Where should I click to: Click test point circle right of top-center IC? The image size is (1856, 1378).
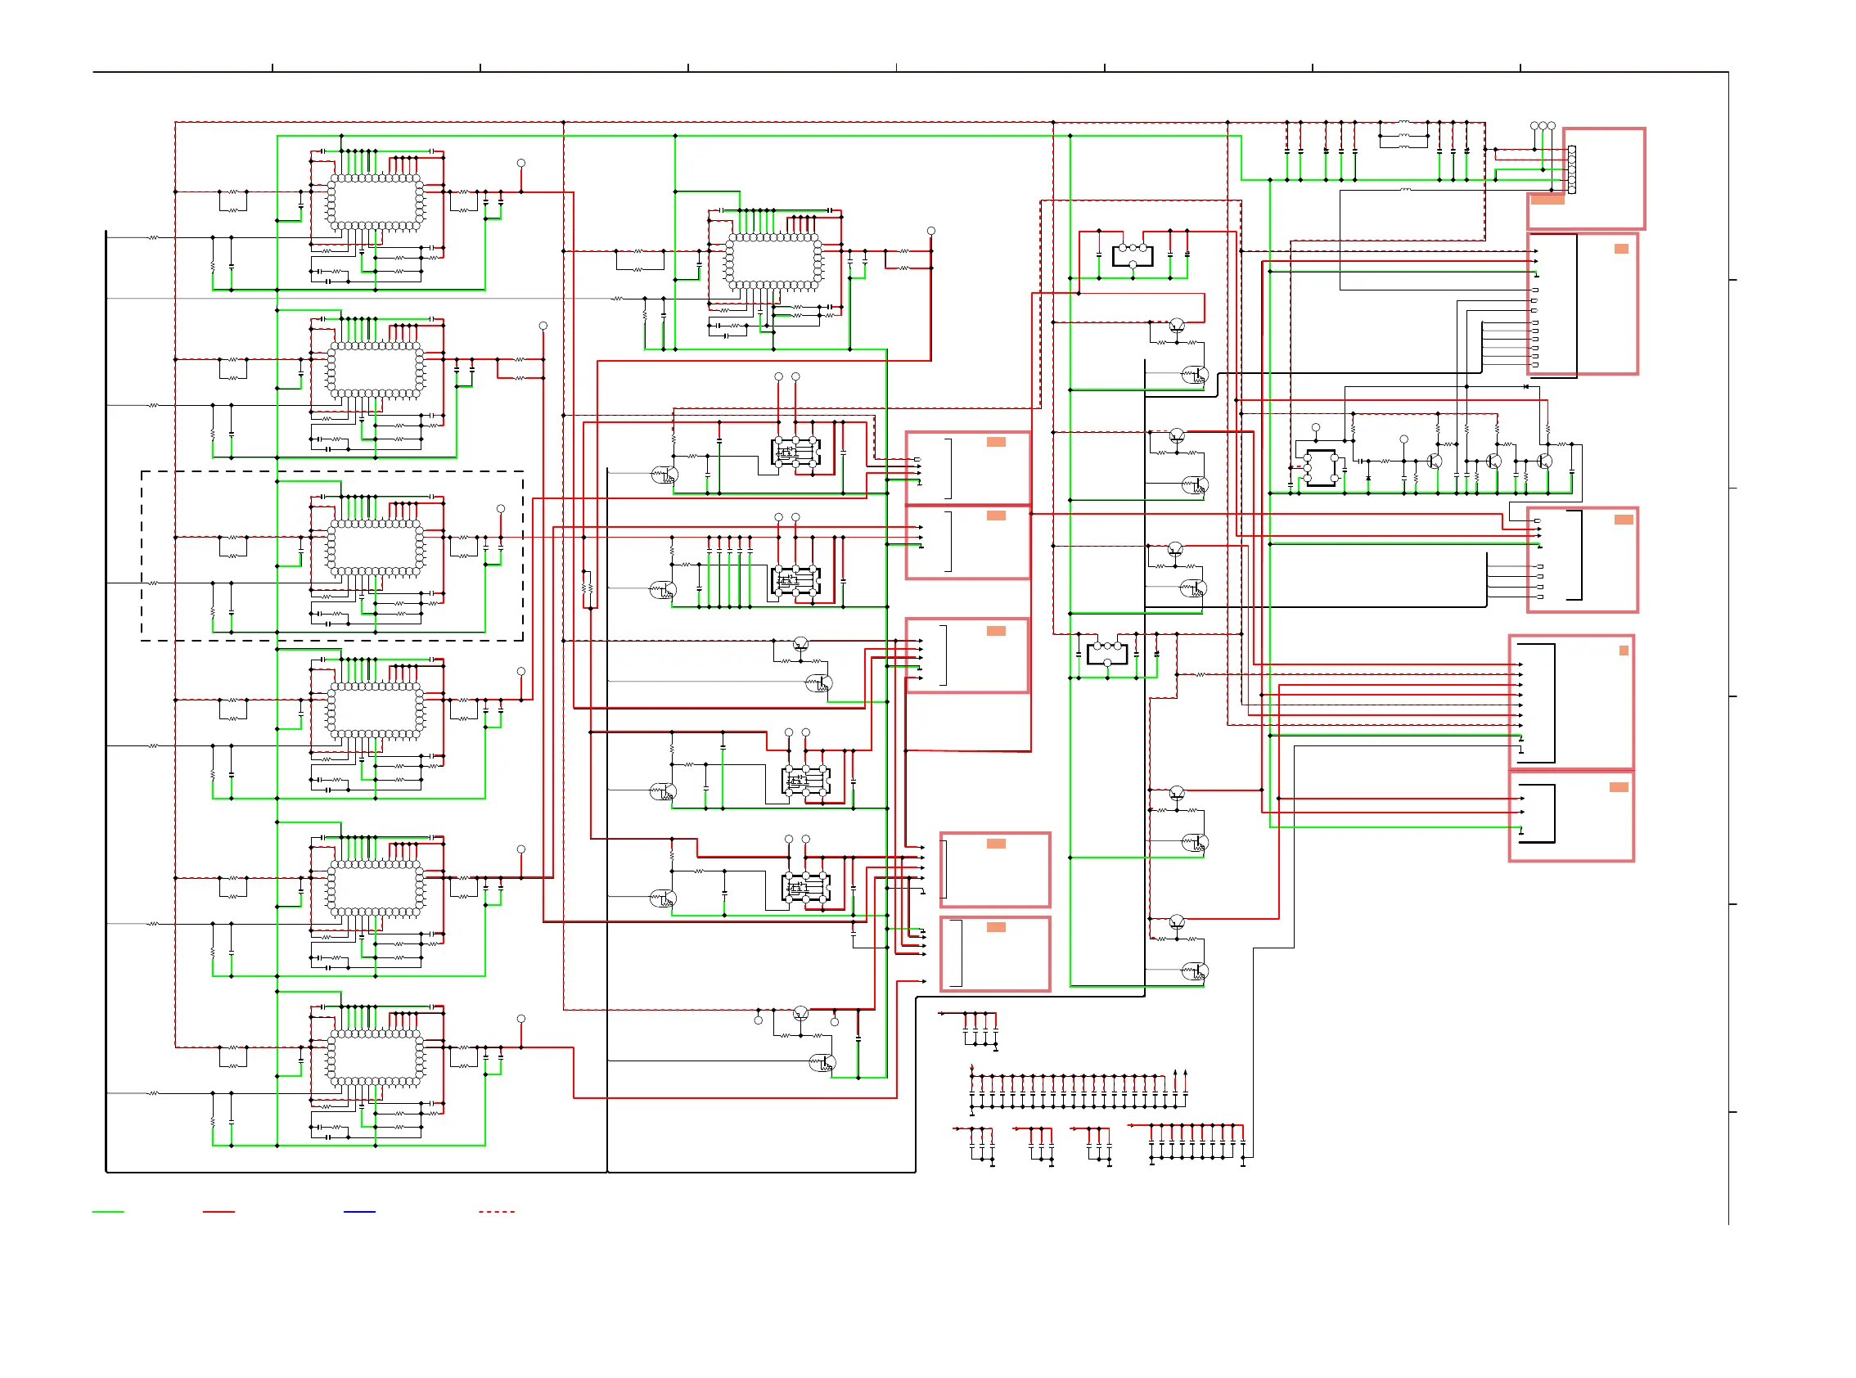(x=931, y=231)
